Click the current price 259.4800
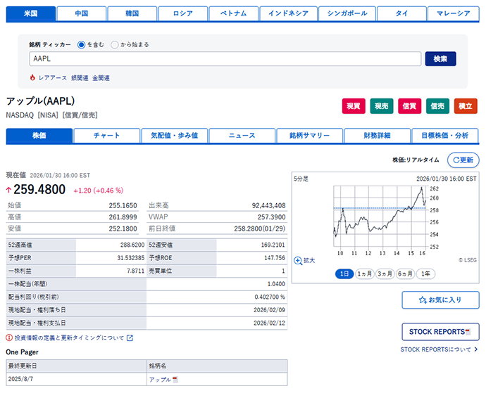Screen dimensions: 486x393 (x=39, y=189)
